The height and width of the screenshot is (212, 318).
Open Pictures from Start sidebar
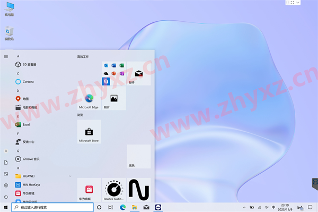point(6,174)
